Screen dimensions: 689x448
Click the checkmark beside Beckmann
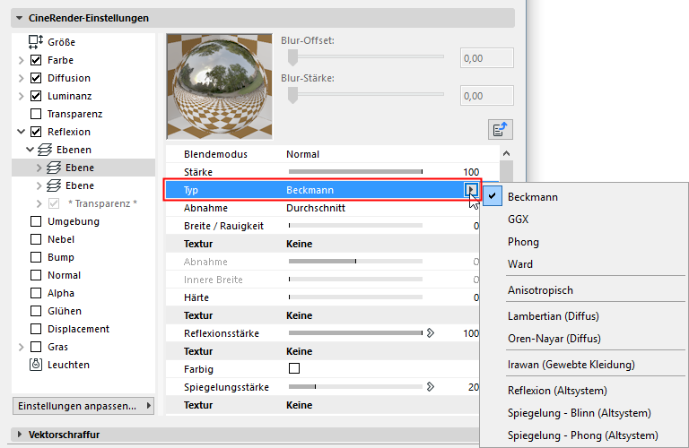coord(493,196)
